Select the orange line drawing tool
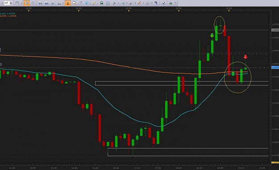The height and width of the screenshot is (170, 279). (139, 3)
